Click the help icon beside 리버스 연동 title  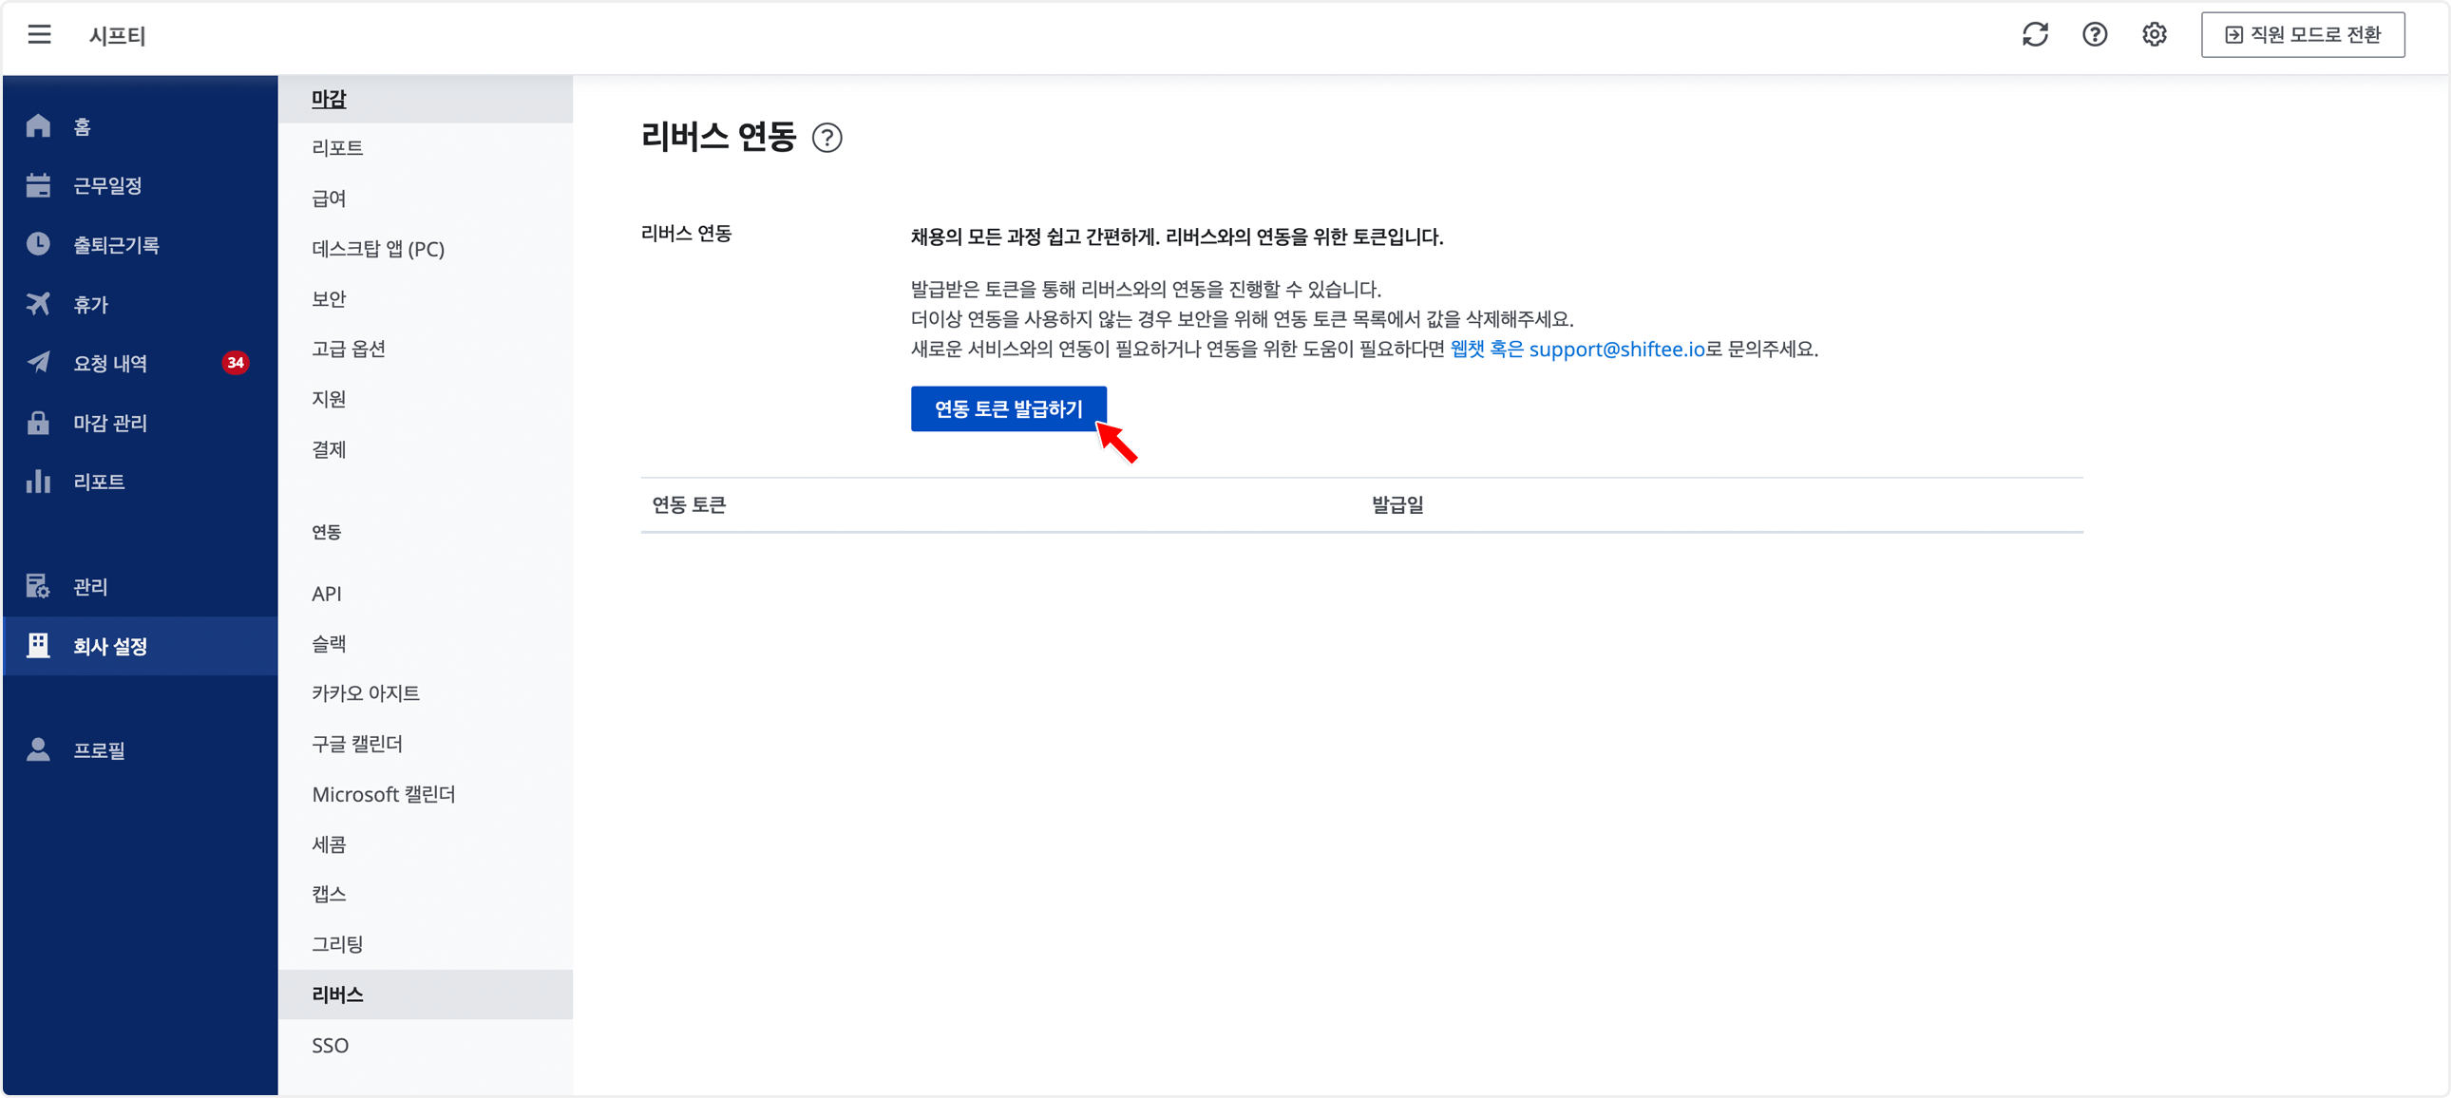(826, 139)
